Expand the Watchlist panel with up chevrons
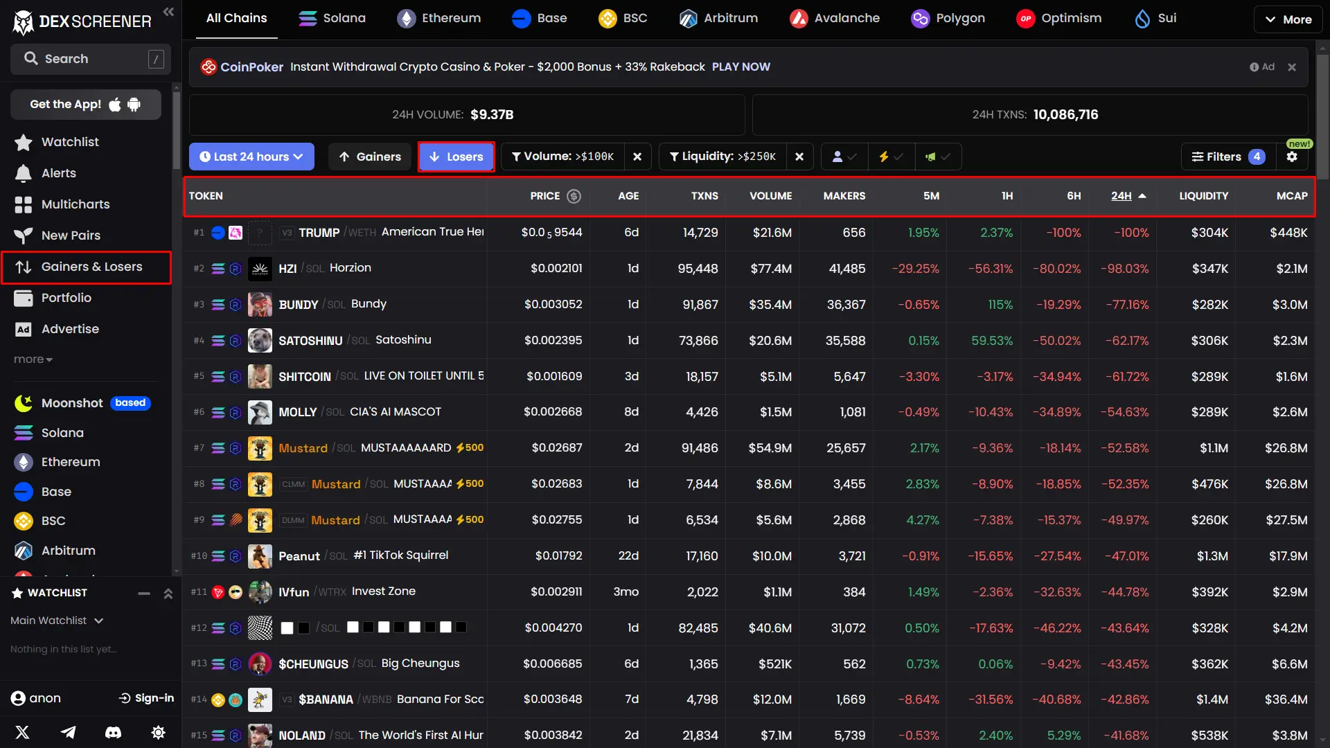The image size is (1330, 748). pyautogui.click(x=168, y=594)
